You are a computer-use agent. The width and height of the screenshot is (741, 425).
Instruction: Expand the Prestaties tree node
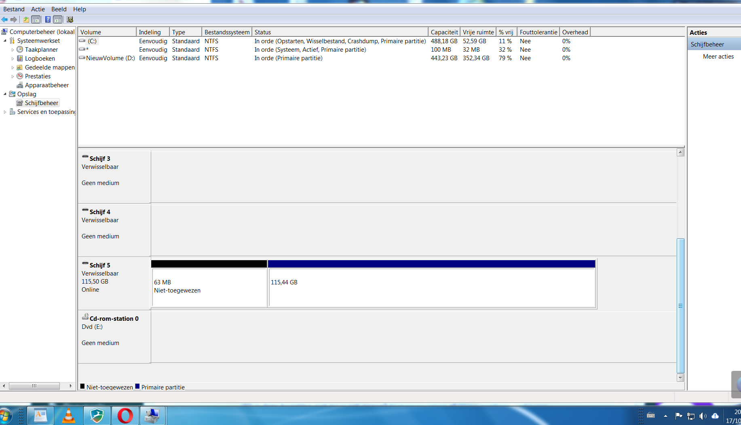(x=13, y=76)
